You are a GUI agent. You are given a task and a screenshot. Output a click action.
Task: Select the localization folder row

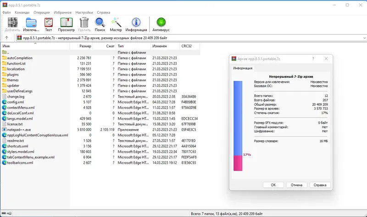[100, 69]
